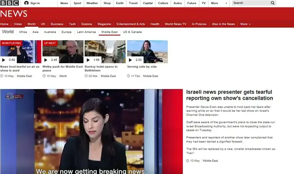Screen dimensions: 294x174
Task: Open the UP NEXT Welby thumbnail
Action: point(63,52)
